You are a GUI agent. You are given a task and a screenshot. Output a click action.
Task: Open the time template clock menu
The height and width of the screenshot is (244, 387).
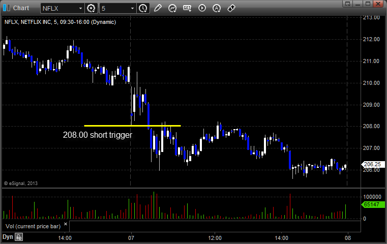[x=143, y=9]
